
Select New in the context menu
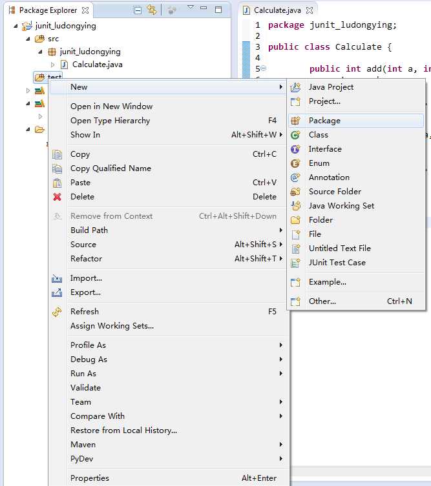[168, 87]
